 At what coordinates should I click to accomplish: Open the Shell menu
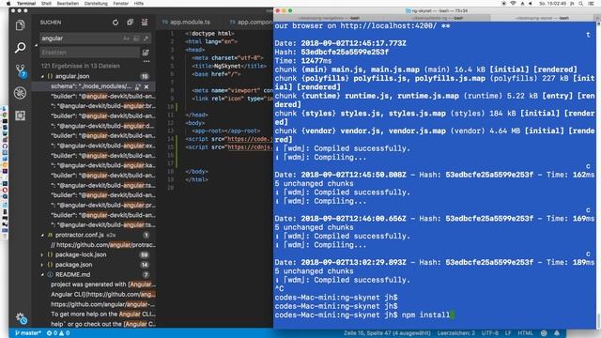46,3
